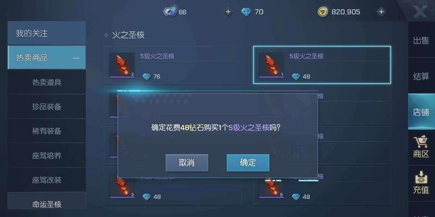Cancel purchase with 取消 button

[187, 163]
